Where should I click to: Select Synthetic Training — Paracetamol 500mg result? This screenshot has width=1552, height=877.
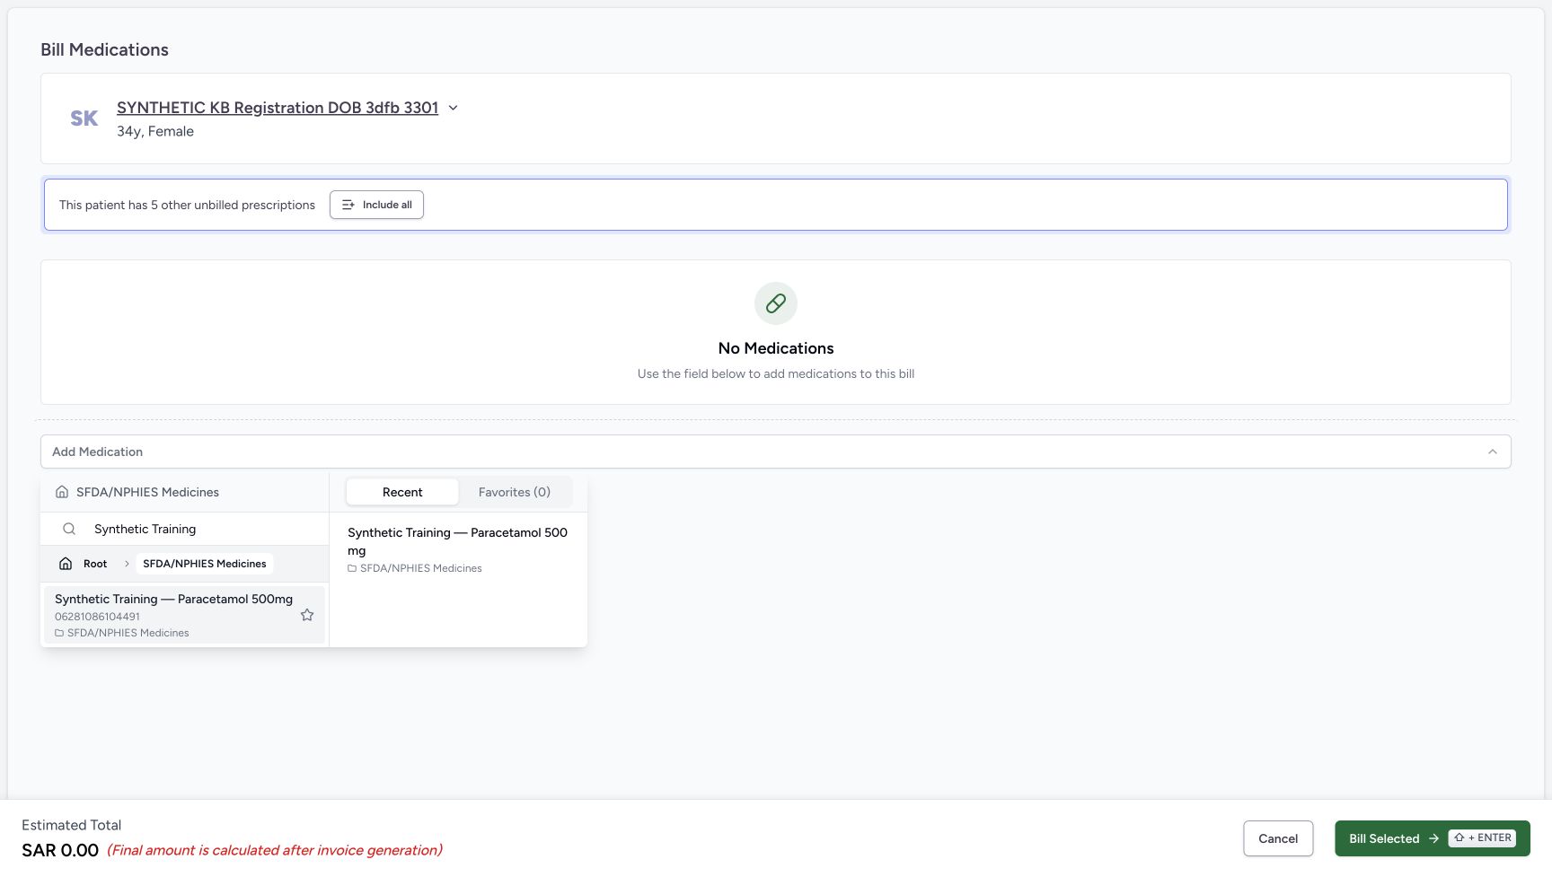point(184,615)
